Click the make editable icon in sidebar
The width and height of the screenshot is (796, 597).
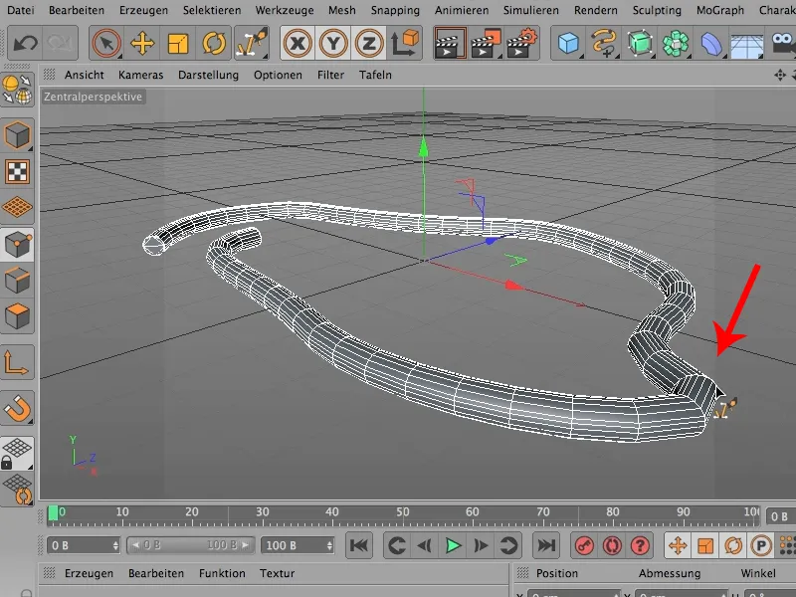click(17, 90)
